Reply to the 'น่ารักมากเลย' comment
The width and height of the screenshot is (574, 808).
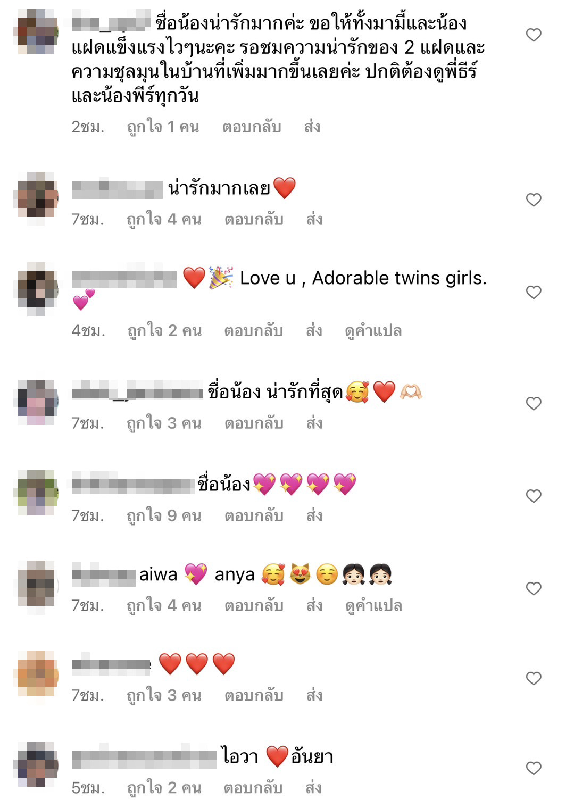pos(254,220)
